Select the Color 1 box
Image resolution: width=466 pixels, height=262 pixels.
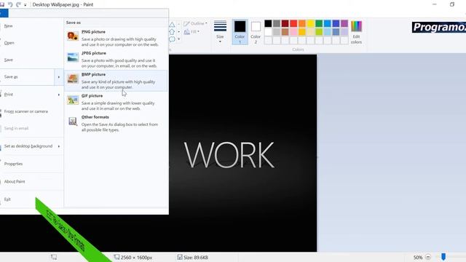point(240,32)
